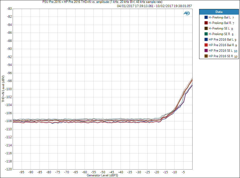Click legend entry HP Pre 2016 SE L
This screenshot has height=178, width=240.
click(220, 51)
